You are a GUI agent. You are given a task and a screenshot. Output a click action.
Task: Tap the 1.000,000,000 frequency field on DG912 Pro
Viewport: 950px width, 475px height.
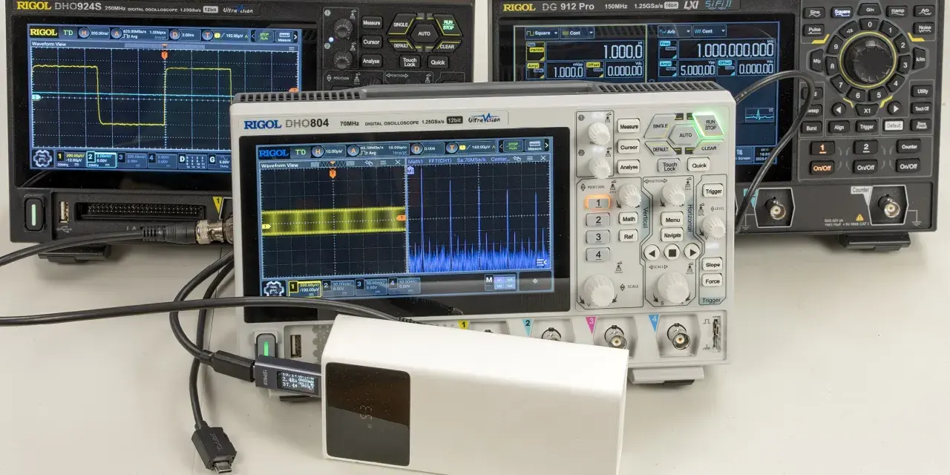click(727, 50)
